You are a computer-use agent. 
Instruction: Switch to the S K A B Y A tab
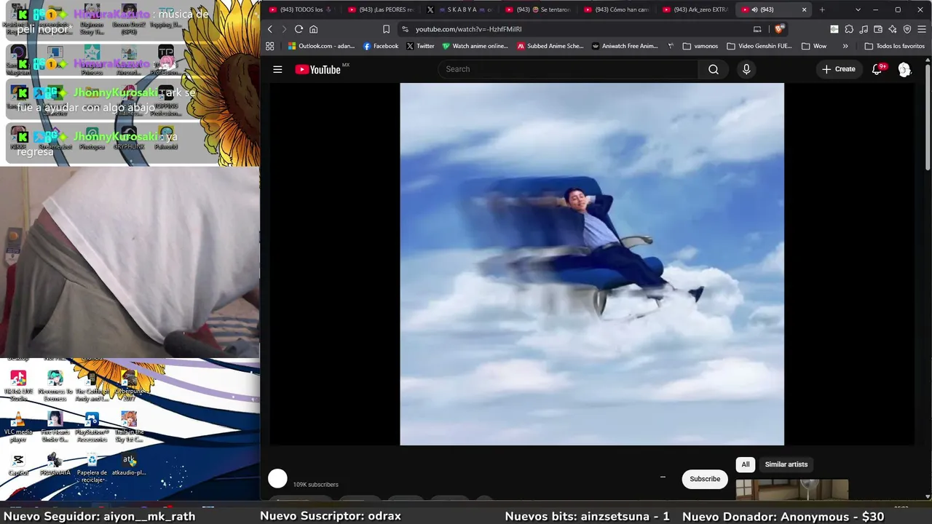pyautogui.click(x=459, y=9)
